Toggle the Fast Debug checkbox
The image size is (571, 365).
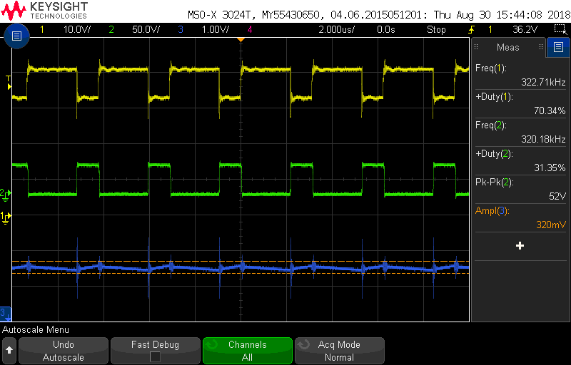click(155, 356)
